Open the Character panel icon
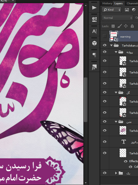 pyautogui.click(x=94, y=31)
